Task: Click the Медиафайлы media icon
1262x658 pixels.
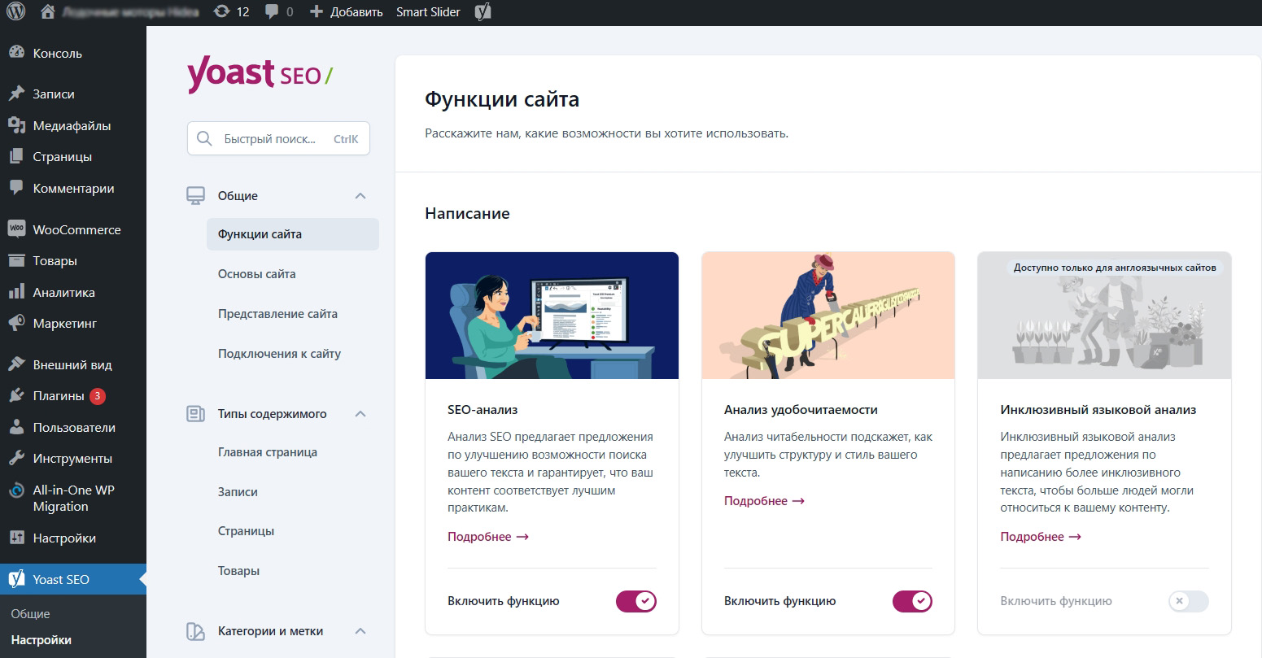Action: tap(16, 125)
